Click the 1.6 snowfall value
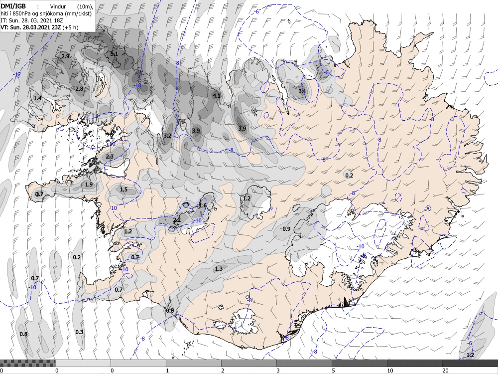 203,205
